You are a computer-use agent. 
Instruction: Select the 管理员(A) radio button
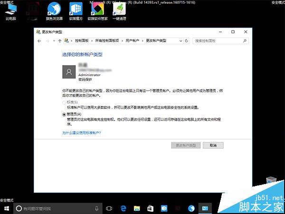click(x=64, y=115)
